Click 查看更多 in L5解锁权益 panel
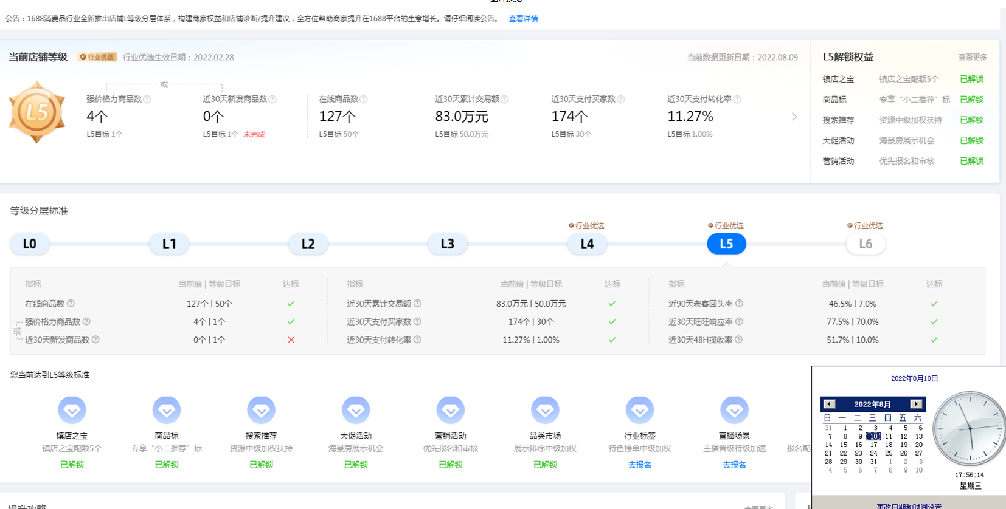The width and height of the screenshot is (1006, 509). [973, 57]
